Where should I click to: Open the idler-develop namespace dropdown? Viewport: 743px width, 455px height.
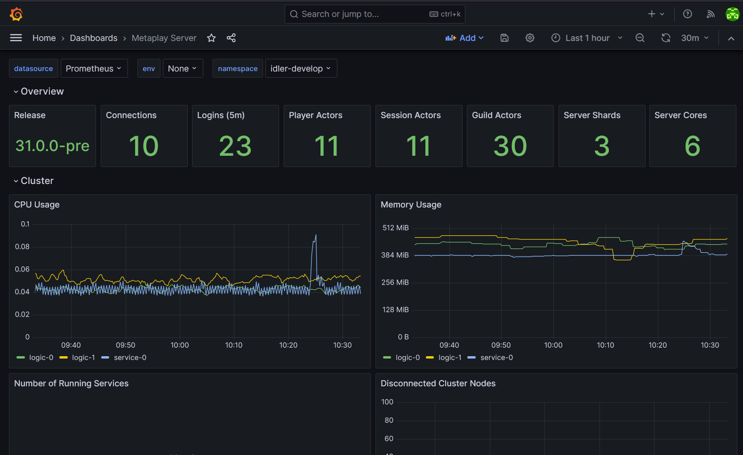point(301,69)
